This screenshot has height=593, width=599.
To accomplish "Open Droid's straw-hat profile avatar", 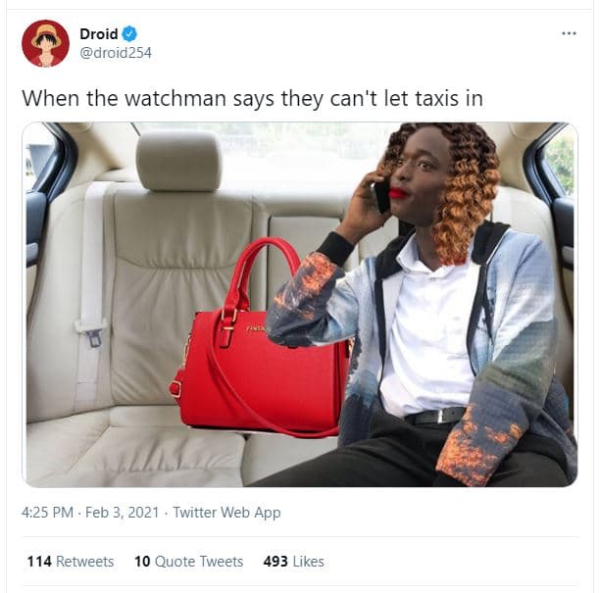I will tap(45, 43).
